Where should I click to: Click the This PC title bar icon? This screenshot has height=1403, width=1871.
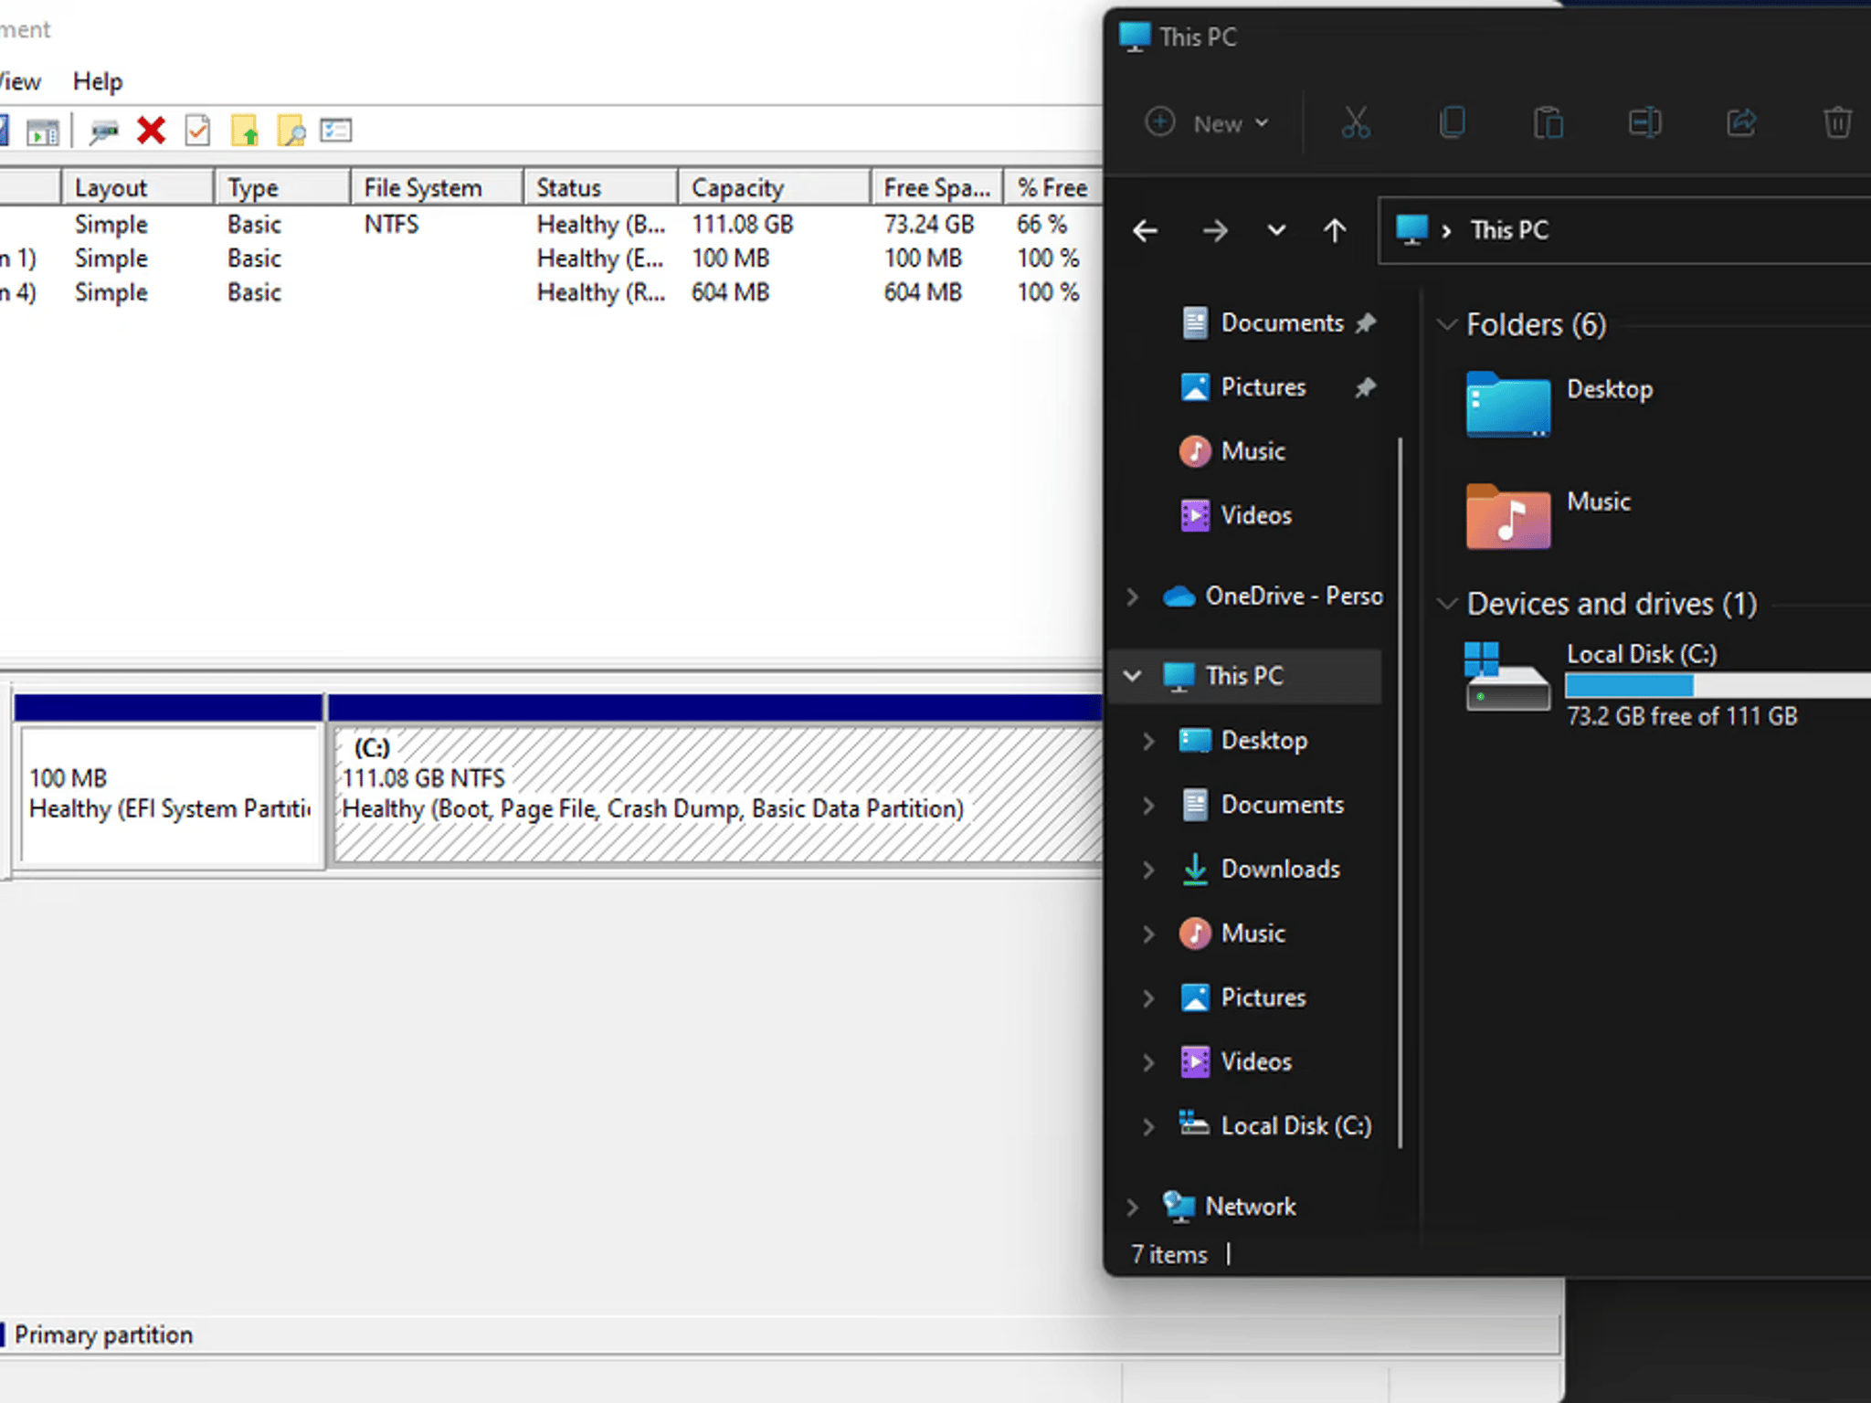(1135, 37)
